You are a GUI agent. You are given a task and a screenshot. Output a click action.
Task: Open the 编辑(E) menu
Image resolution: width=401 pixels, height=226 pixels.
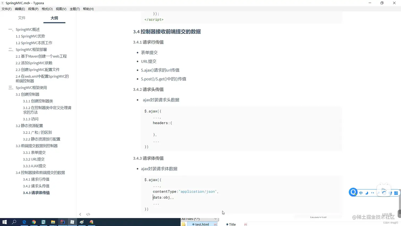click(20, 9)
